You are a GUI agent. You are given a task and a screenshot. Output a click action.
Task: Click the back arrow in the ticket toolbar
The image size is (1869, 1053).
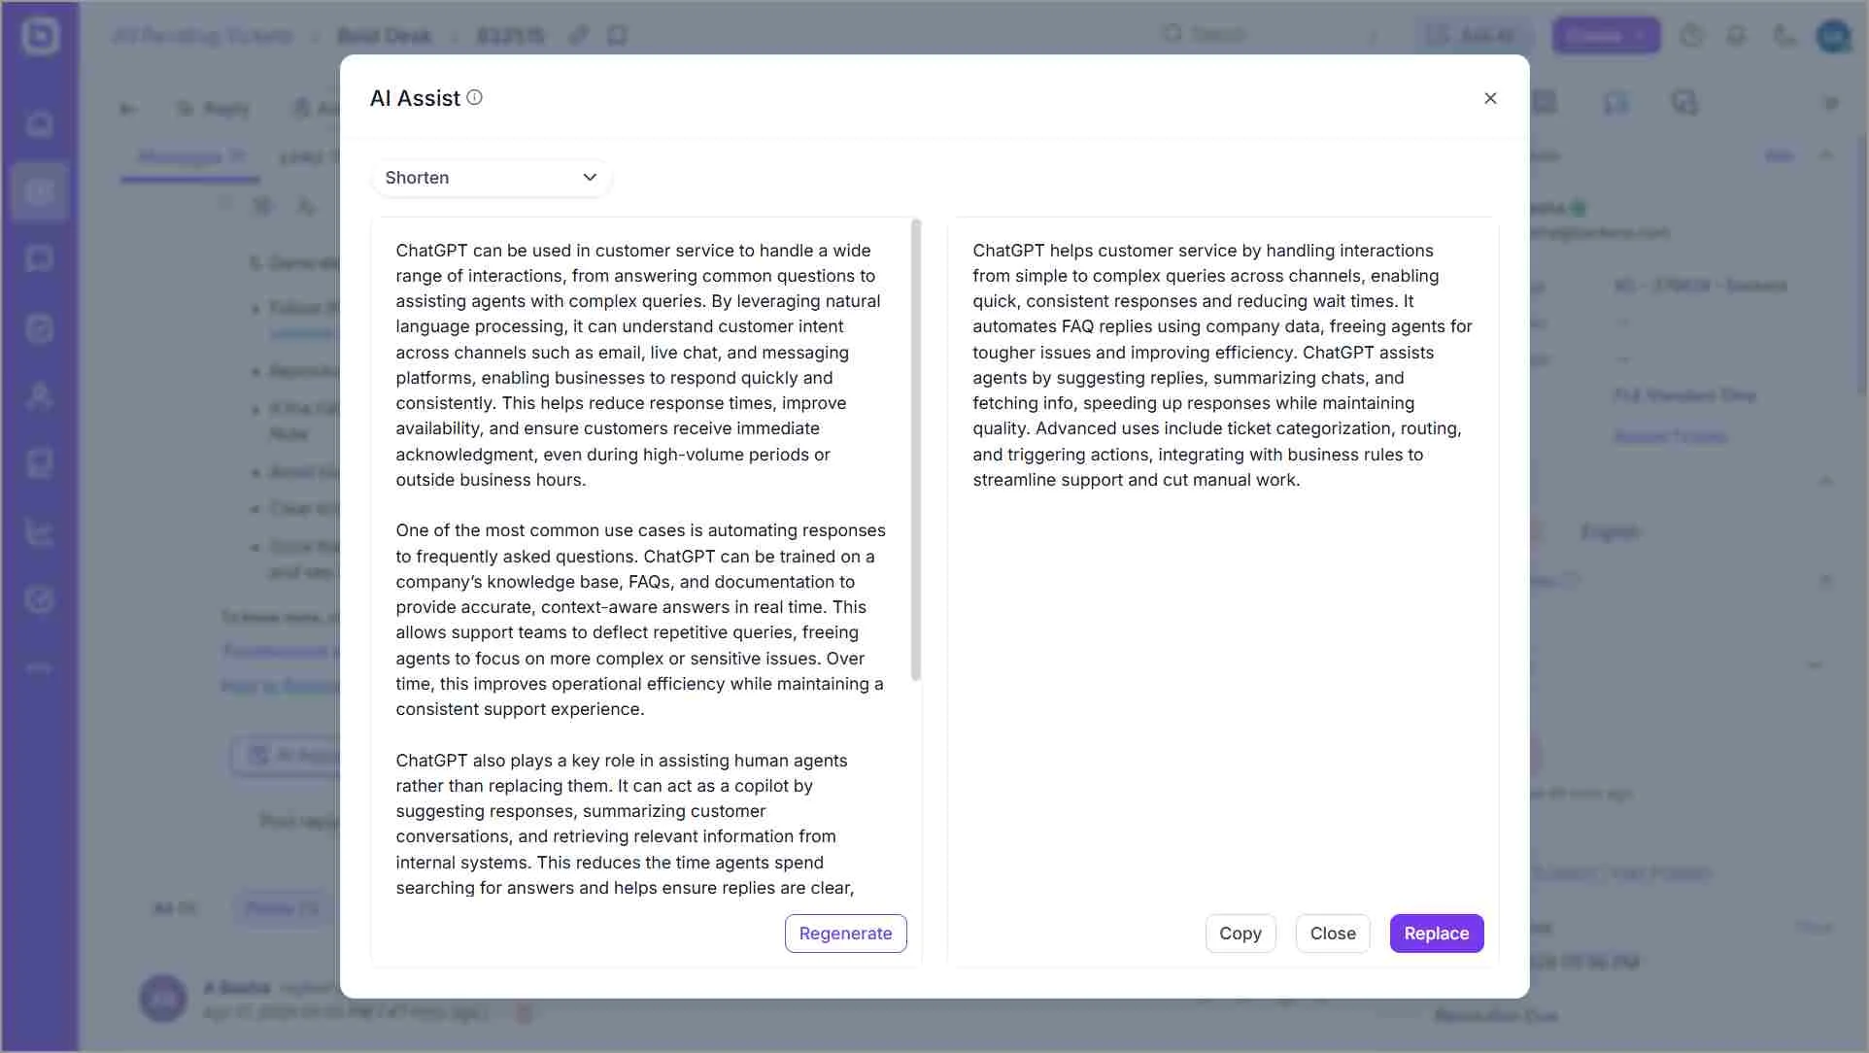point(127,109)
